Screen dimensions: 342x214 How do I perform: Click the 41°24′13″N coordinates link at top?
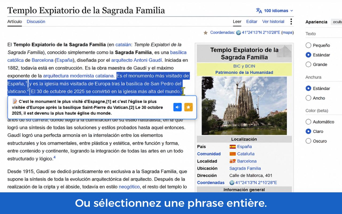point(261,33)
